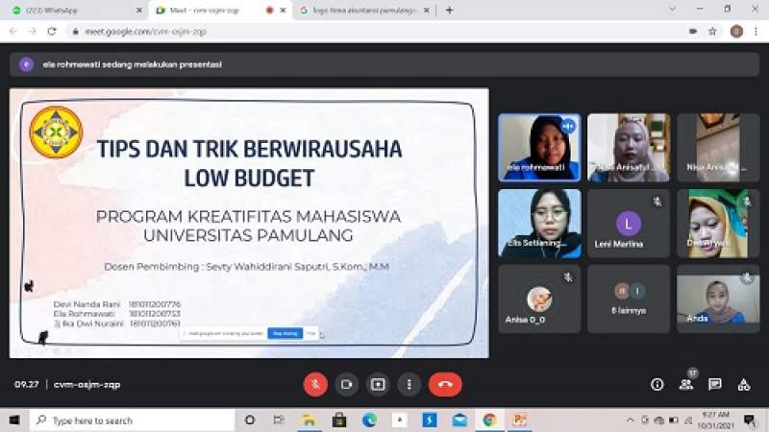Expand hidden system tray icons
The width and height of the screenshot is (769, 432).
point(631,420)
